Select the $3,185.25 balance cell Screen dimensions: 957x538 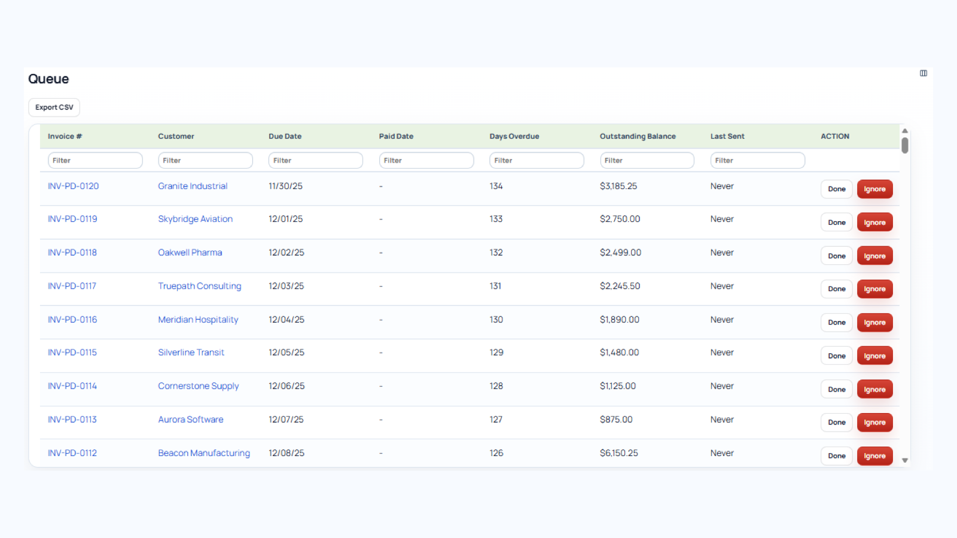[618, 186]
